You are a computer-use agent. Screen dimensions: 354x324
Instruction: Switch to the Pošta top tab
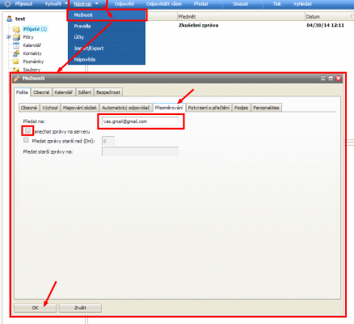[22, 92]
